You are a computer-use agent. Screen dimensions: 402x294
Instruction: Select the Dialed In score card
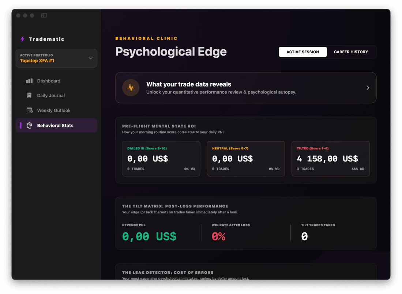[x=161, y=159]
